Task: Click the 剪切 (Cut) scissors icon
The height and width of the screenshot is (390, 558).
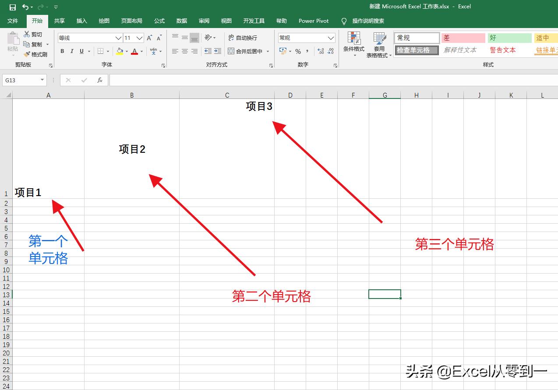Action: point(27,34)
